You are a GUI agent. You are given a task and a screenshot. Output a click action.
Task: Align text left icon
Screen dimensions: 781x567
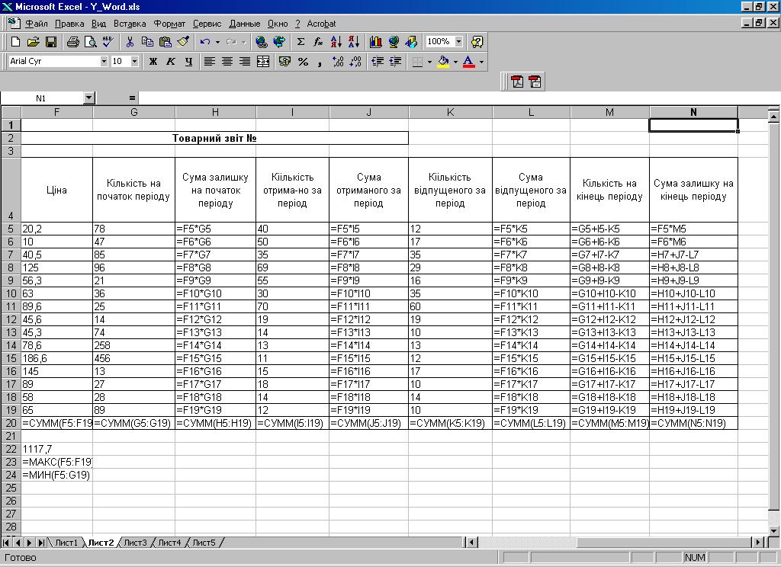click(x=210, y=61)
